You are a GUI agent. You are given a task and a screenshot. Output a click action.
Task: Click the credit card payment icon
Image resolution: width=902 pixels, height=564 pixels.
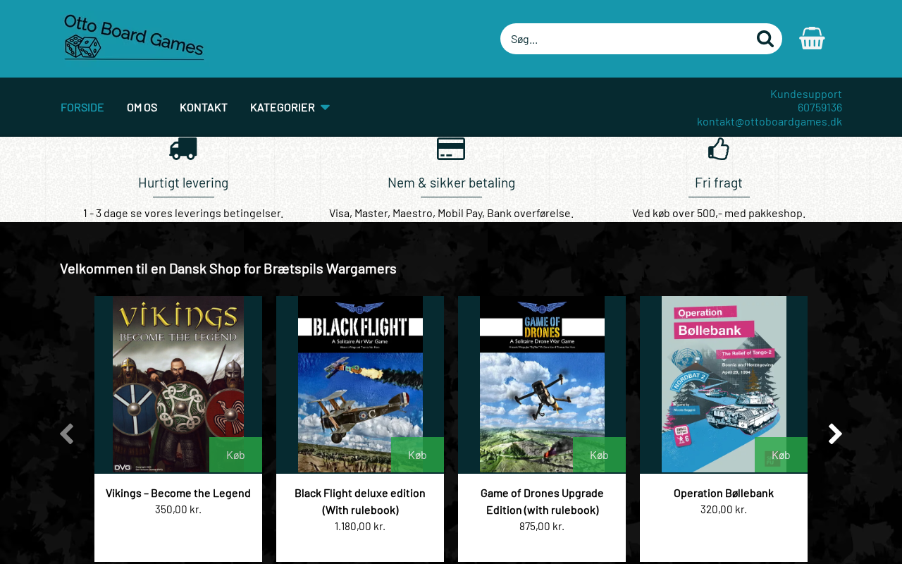(x=451, y=149)
